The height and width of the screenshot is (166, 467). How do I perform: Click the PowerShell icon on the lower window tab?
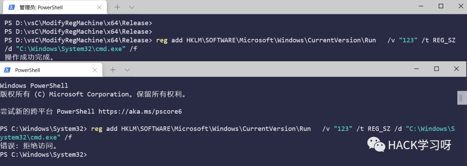click(6, 70)
